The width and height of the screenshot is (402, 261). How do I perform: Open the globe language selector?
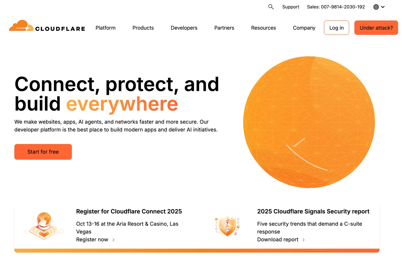pos(376,7)
